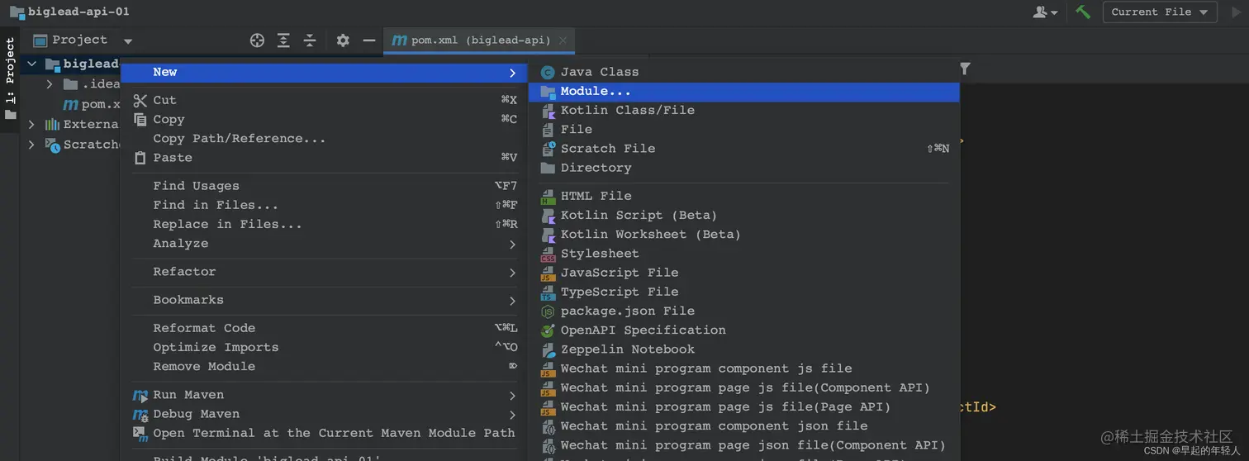The height and width of the screenshot is (461, 1249).
Task: Select Wechat page js file(Component API)
Action: pos(744,387)
